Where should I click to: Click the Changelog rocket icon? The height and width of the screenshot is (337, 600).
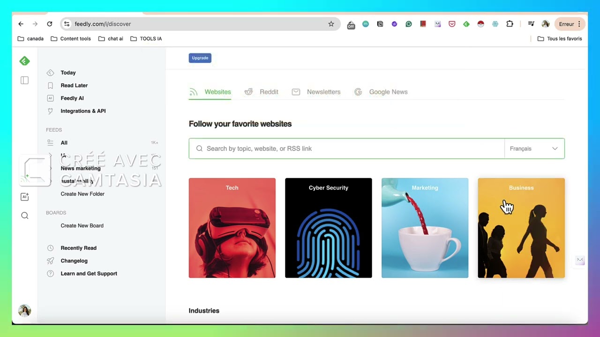[50, 261]
